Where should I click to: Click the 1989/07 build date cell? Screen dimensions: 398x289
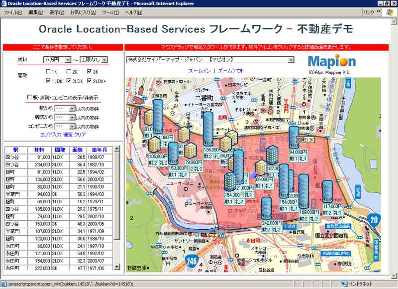tap(99, 157)
